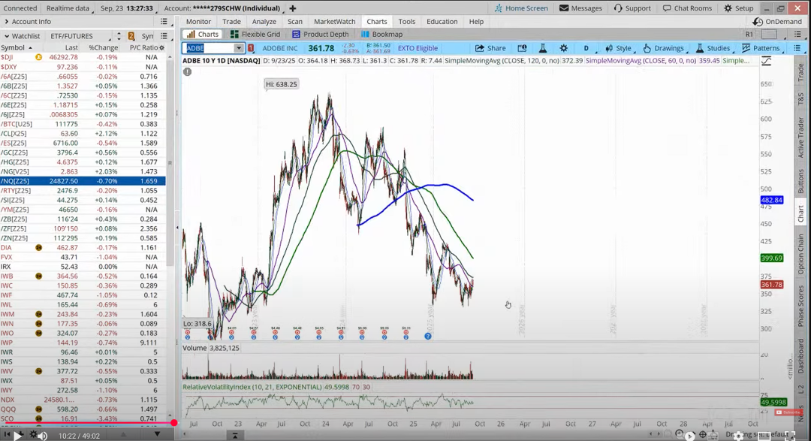
Task: Collapse the Watchlist section
Action: (6, 36)
